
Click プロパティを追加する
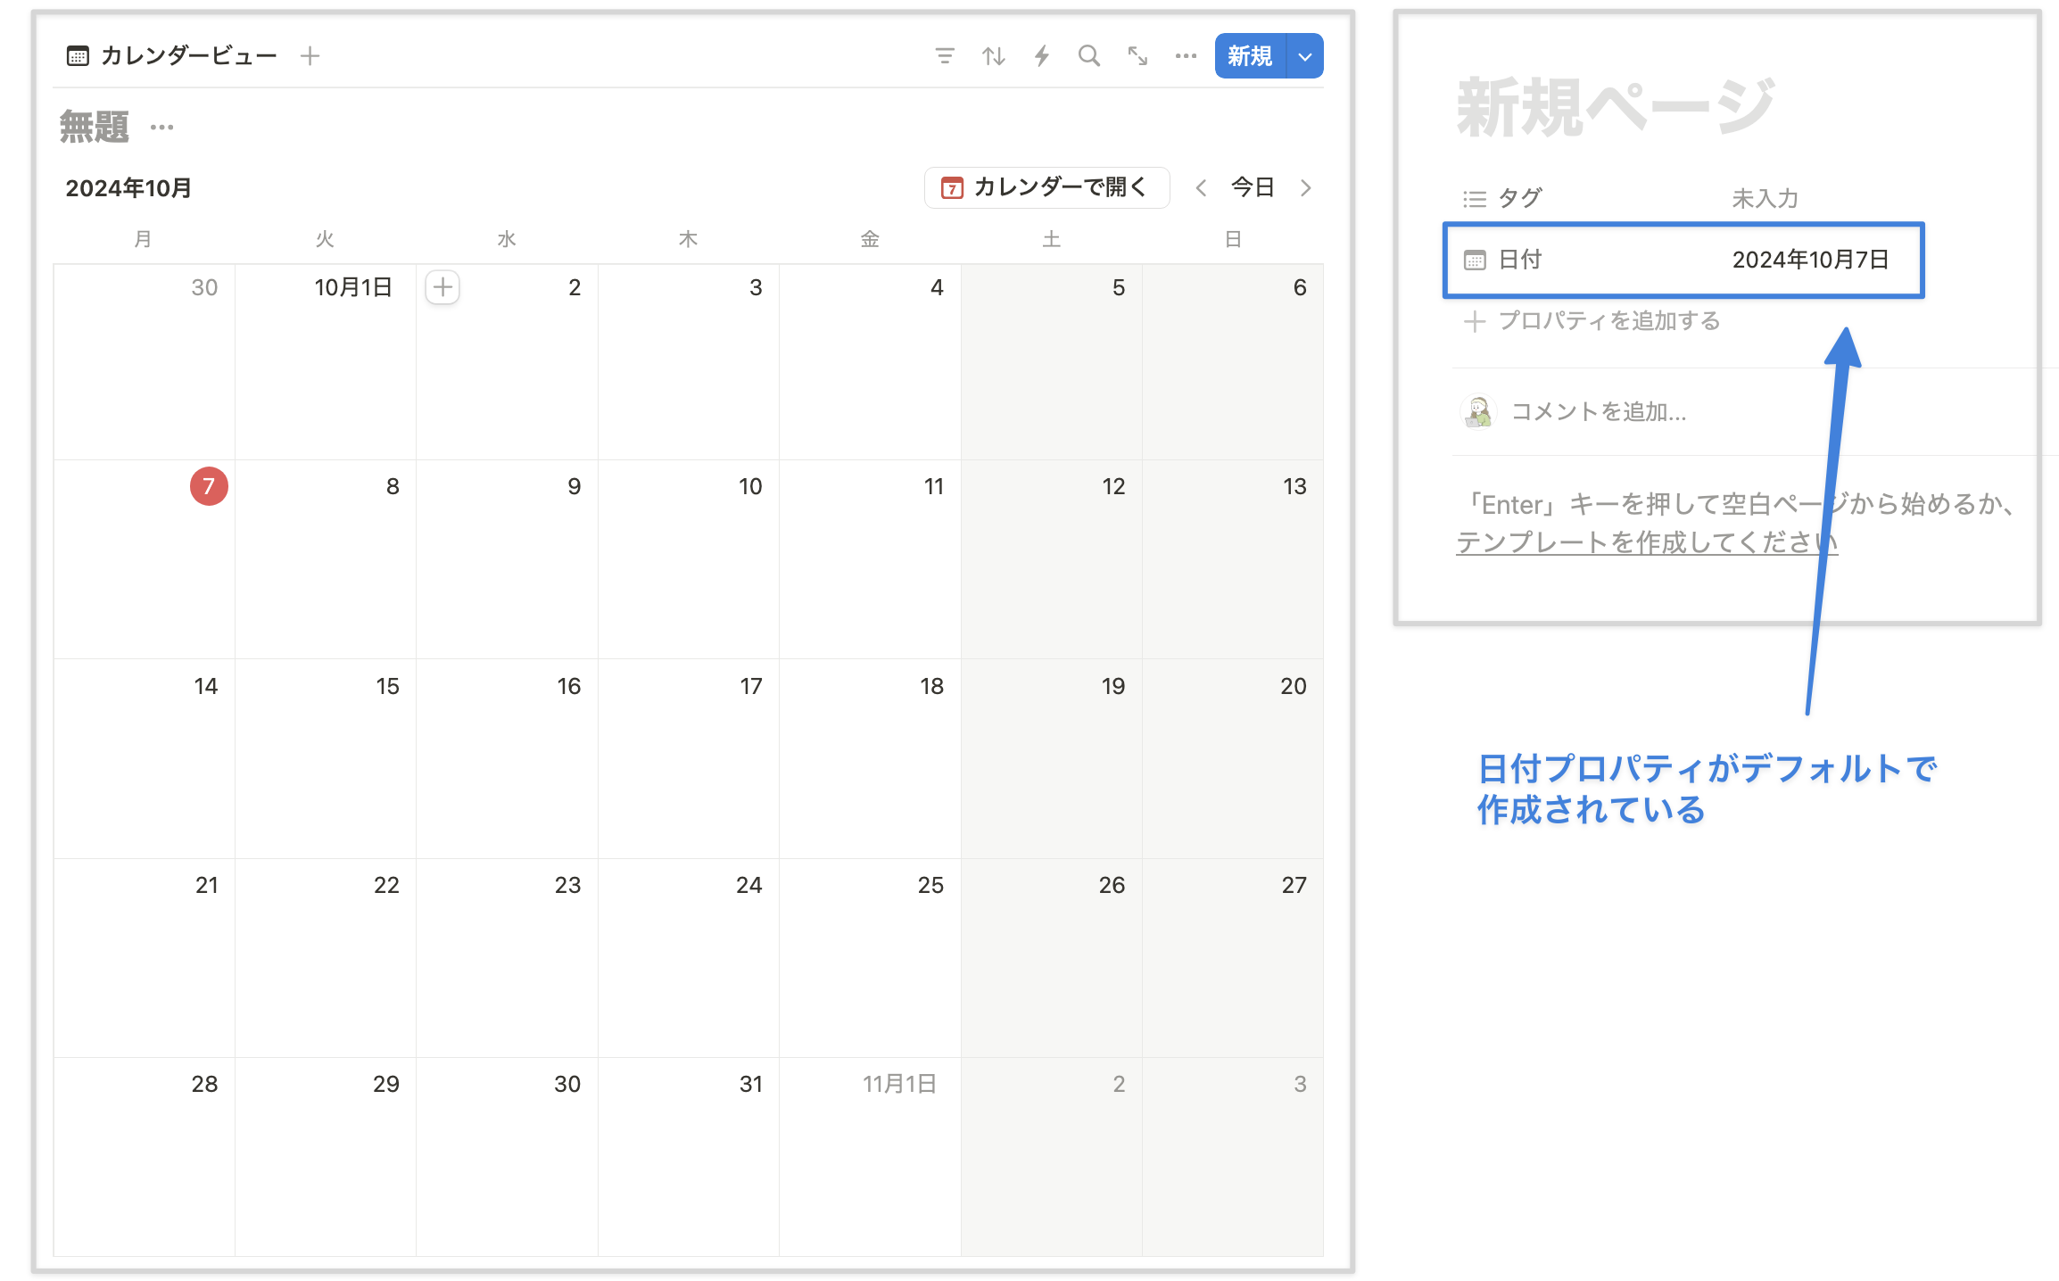click(x=1592, y=321)
